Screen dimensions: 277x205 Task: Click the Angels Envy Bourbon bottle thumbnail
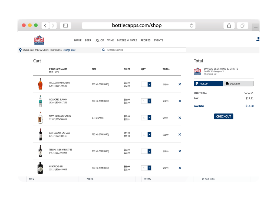tap(40, 84)
